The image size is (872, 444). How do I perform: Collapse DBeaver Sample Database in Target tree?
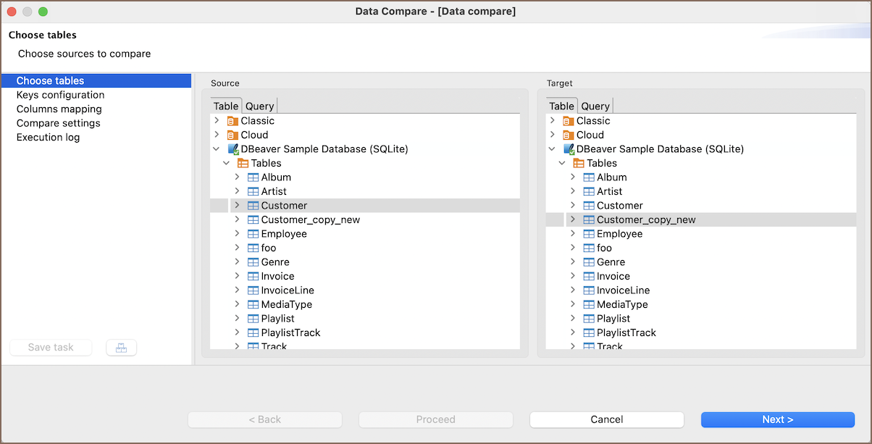(x=552, y=149)
